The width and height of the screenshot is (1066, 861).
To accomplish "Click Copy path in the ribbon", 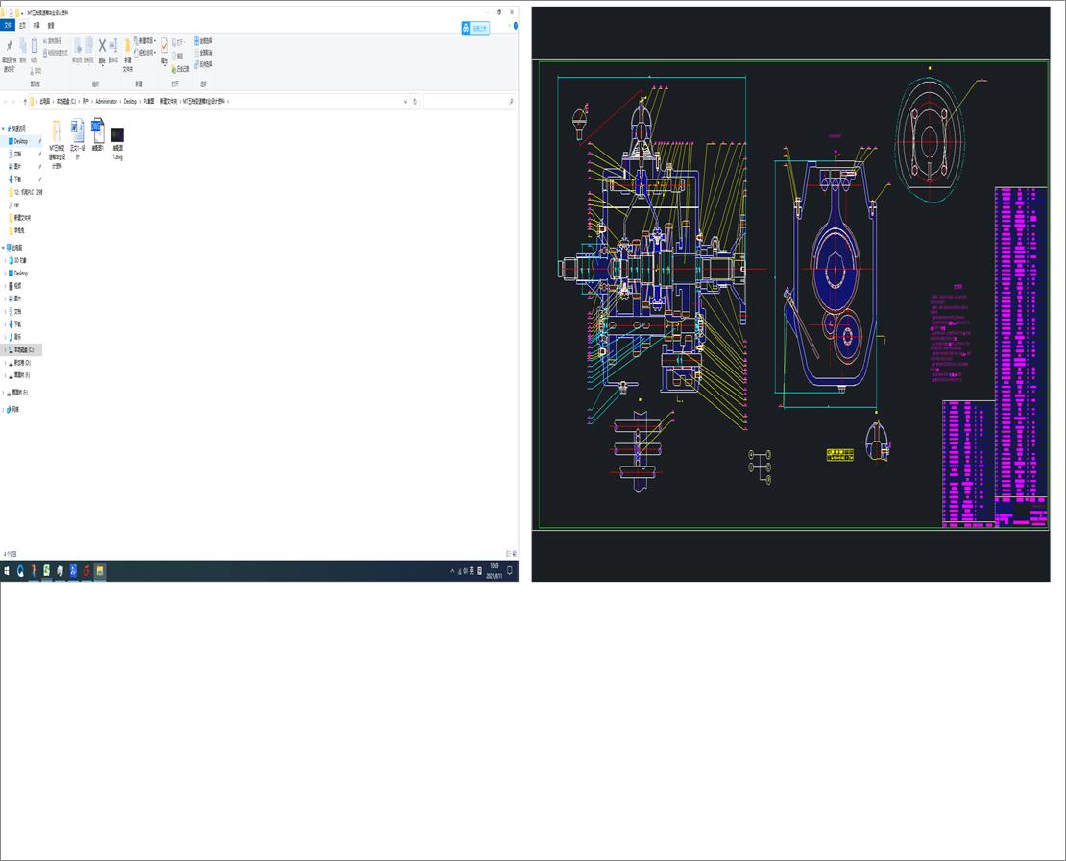I will 53,41.
